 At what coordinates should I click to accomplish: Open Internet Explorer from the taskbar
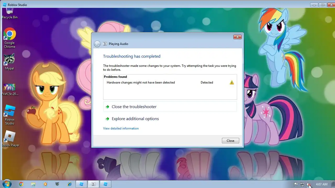coord(69,184)
